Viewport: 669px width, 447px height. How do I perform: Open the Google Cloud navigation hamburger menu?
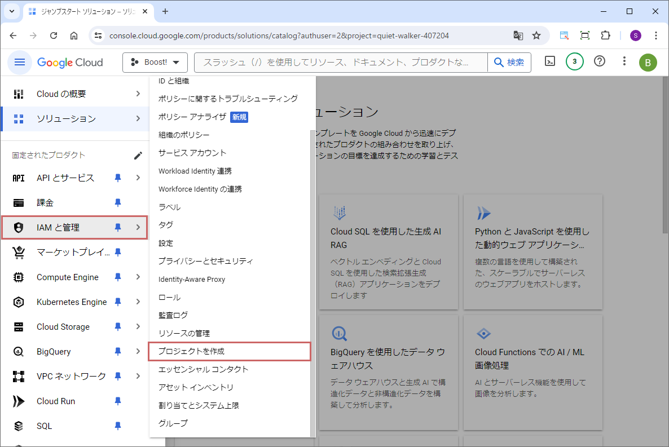[x=20, y=62]
